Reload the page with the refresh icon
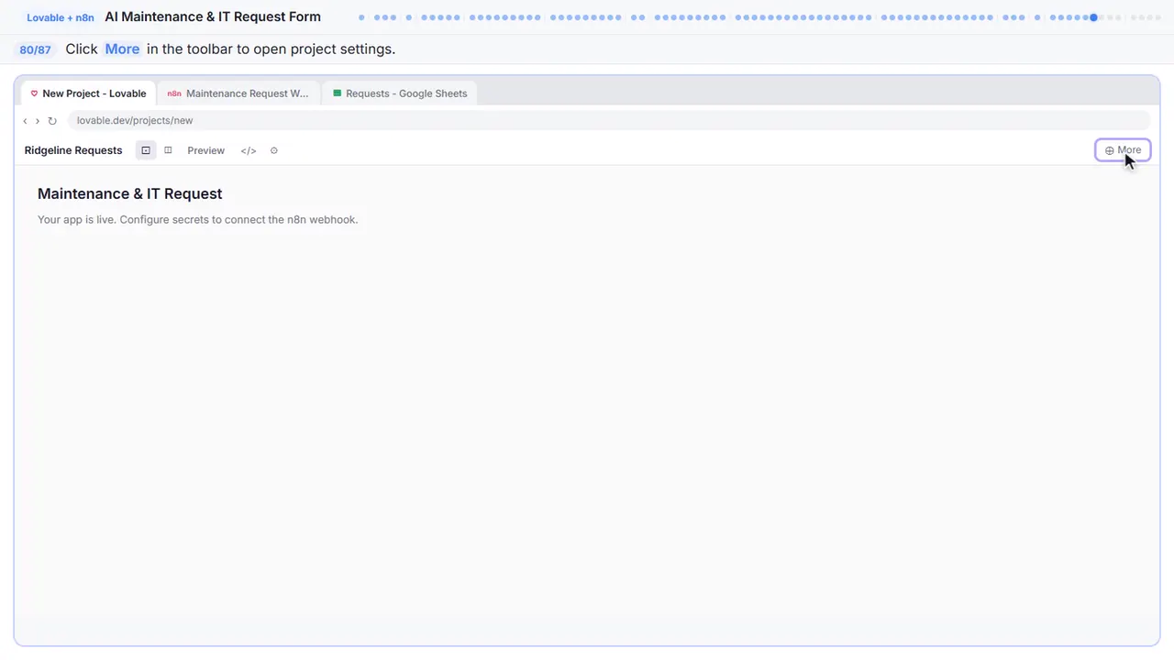The width and height of the screenshot is (1174, 660). [52, 121]
